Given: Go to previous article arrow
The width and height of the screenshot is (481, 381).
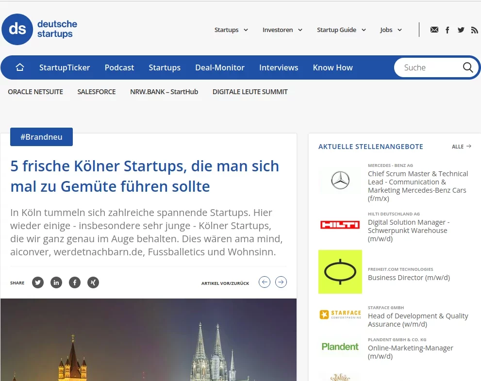Looking at the screenshot, I should point(265,282).
